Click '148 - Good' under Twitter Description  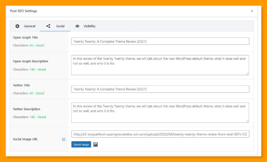(37, 117)
